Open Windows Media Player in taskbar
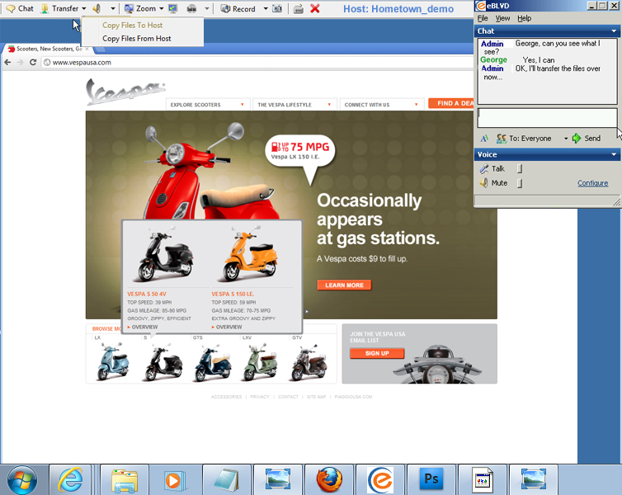622x495 pixels. click(x=175, y=480)
